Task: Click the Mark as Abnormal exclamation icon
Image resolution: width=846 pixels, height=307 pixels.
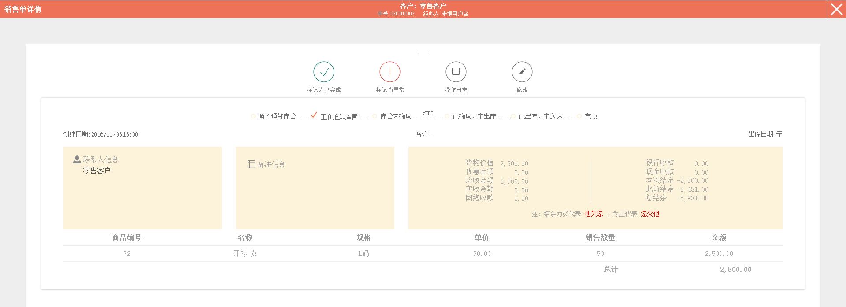Action: click(390, 72)
